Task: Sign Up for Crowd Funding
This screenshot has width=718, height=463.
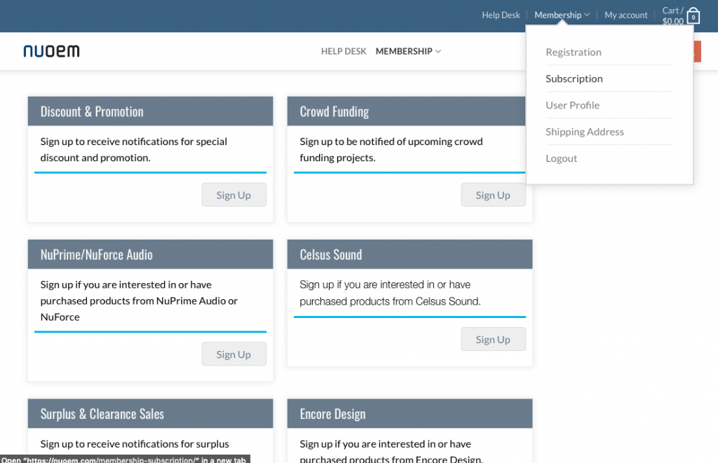Action: coord(493,195)
